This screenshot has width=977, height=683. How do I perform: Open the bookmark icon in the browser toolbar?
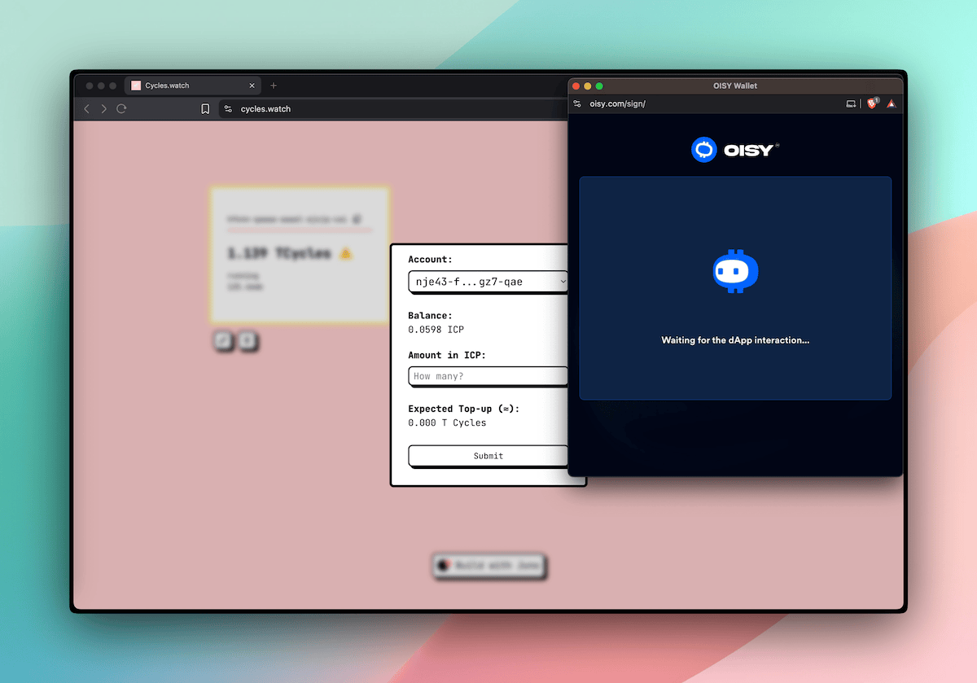205,108
